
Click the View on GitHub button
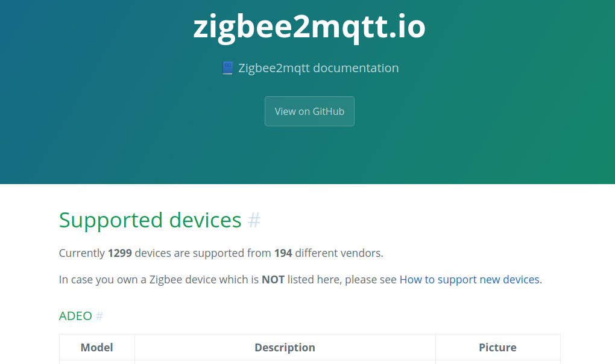[309, 111]
